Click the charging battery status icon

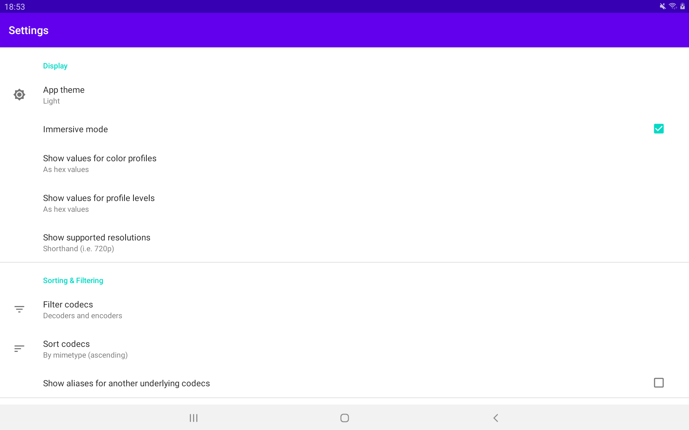pos(683,6)
